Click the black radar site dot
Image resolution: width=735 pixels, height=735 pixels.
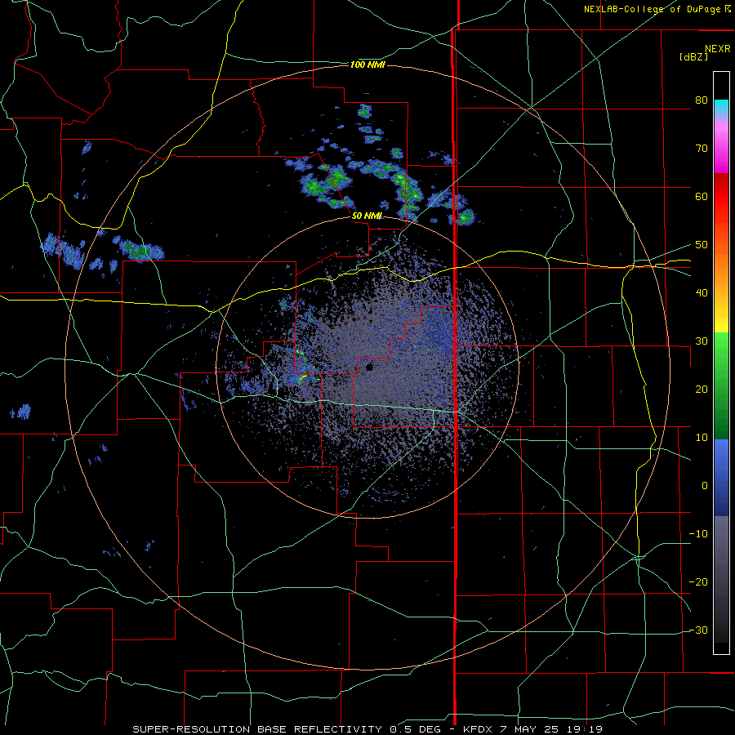tap(369, 367)
